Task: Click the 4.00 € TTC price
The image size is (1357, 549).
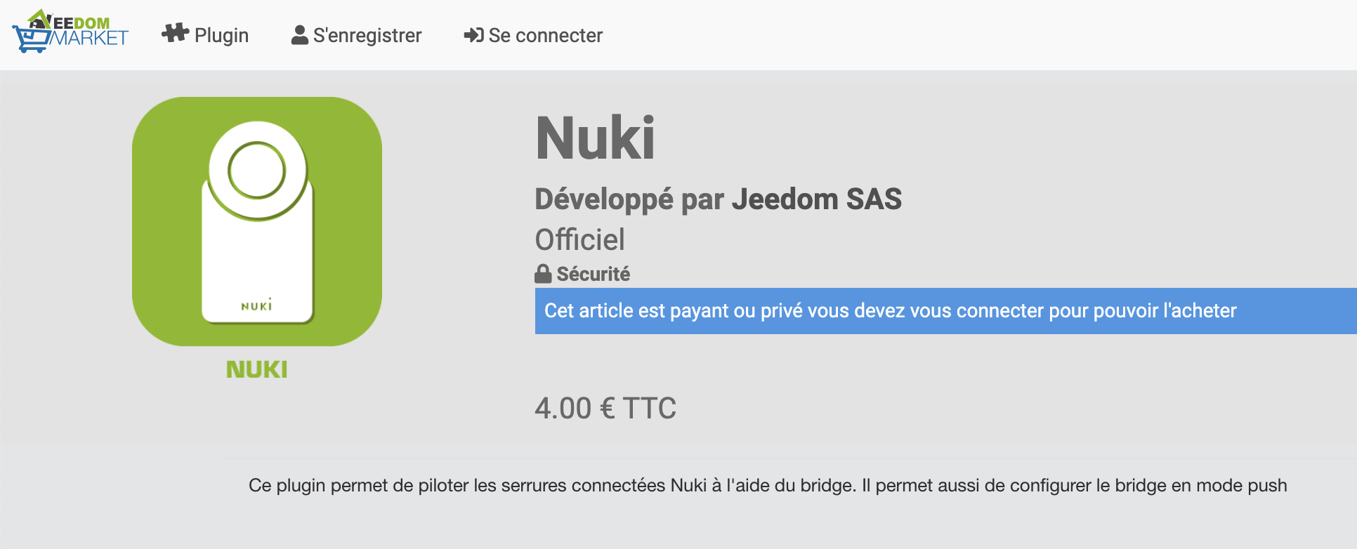Action: coord(605,408)
